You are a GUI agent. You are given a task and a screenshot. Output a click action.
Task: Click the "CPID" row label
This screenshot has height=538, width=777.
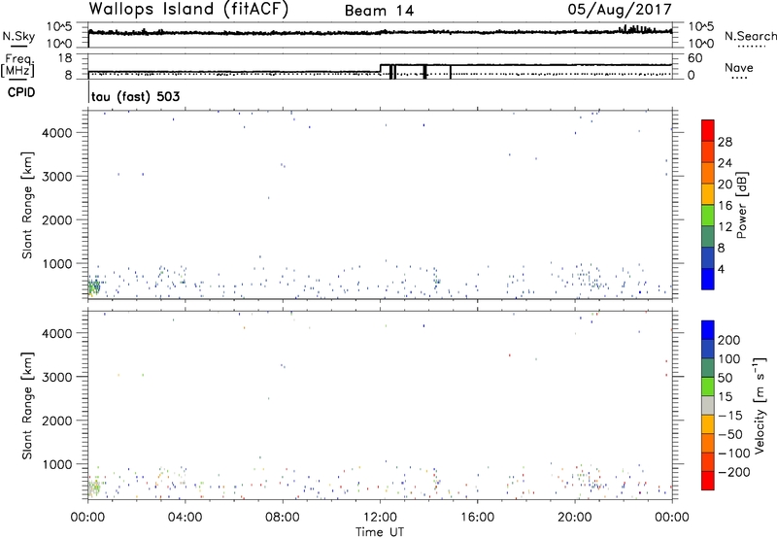click(x=21, y=92)
